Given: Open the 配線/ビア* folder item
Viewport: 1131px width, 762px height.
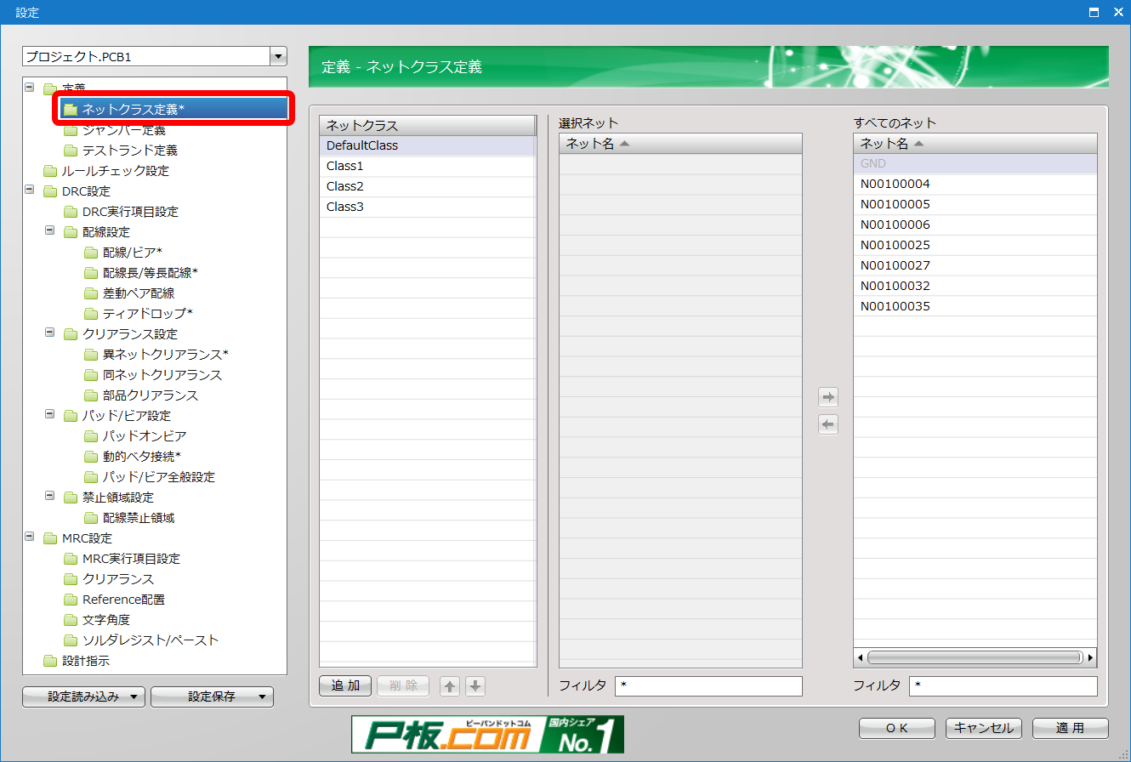Looking at the screenshot, I should click(x=132, y=253).
